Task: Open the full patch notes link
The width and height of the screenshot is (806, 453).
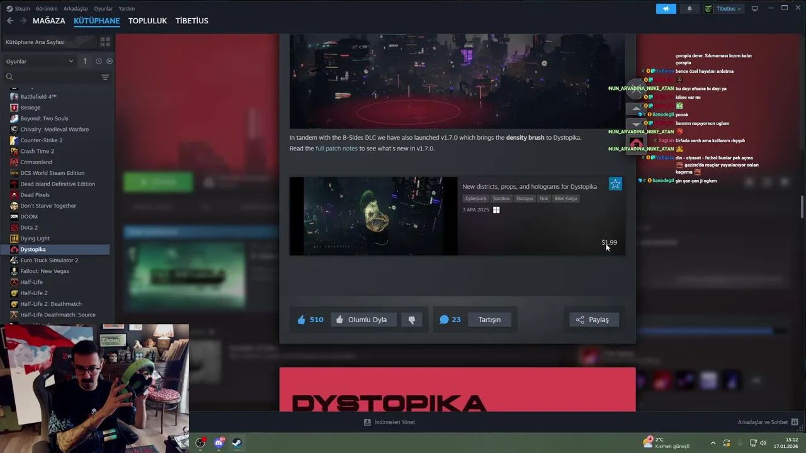Action: tap(336, 148)
